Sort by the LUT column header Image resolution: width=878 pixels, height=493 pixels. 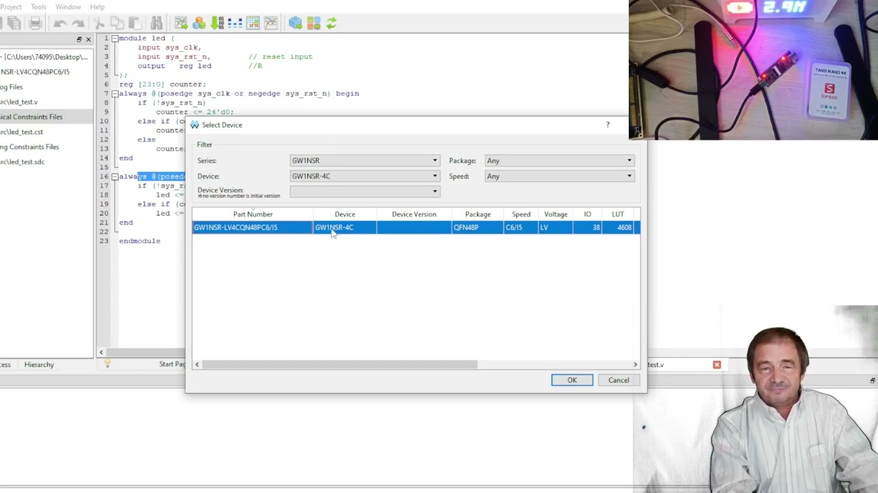pos(618,214)
